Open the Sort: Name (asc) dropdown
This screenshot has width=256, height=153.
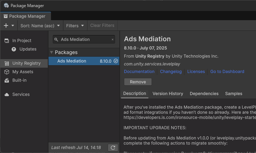tap(40, 25)
